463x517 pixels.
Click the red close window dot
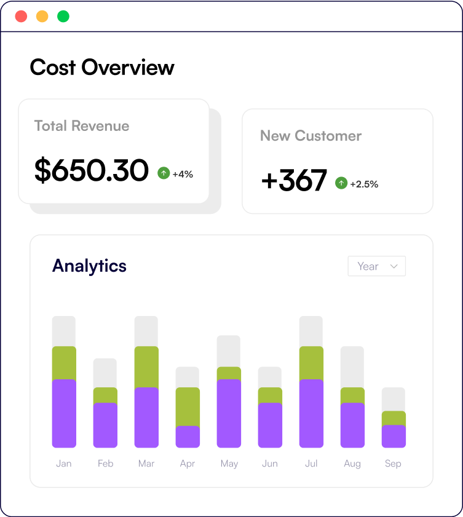coord(22,17)
